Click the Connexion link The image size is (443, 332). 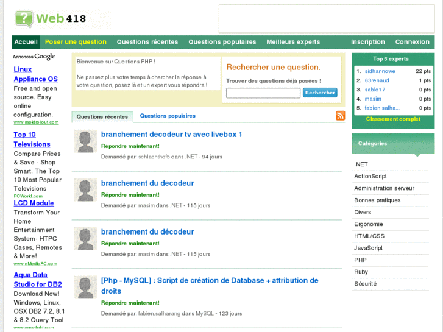[x=412, y=42]
